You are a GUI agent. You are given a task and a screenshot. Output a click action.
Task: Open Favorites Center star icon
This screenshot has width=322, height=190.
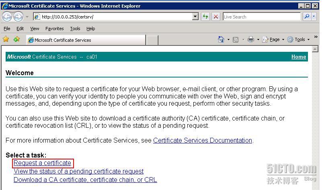[6, 39]
